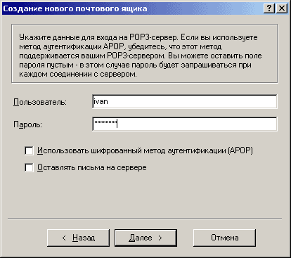The height and width of the screenshot is (258, 291).
Task: Proceed with the Далее button
Action: pos(145,238)
